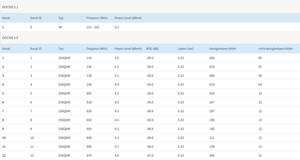Select the 5.1 power level value
The width and height of the screenshot is (300, 160).
click(117, 76)
